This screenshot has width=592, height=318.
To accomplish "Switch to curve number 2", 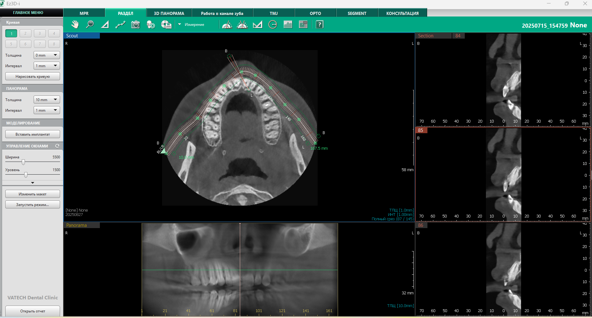I will 26,34.
